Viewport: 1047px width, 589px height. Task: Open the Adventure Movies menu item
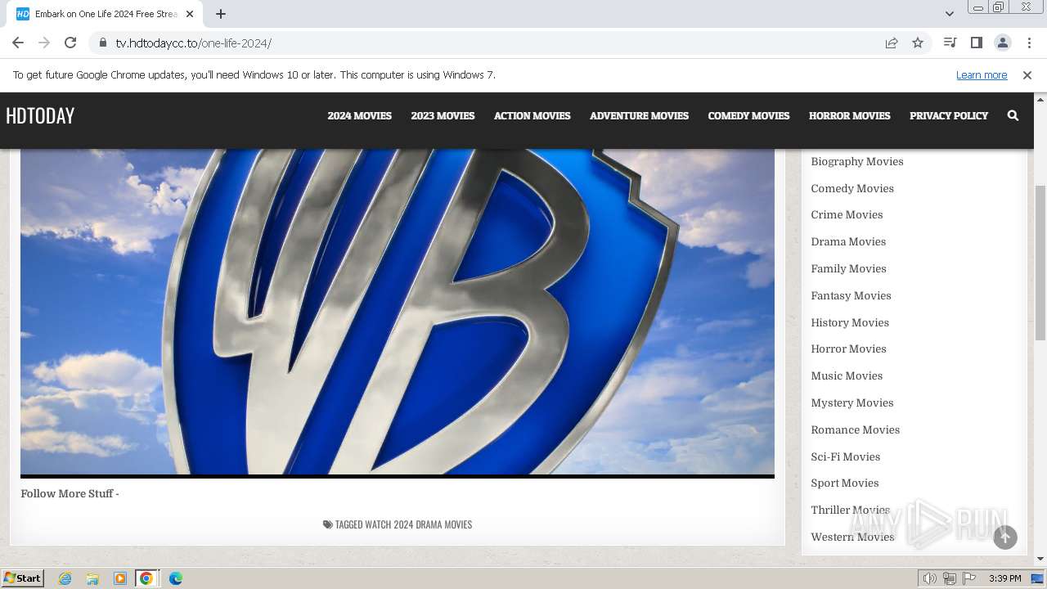click(639, 115)
